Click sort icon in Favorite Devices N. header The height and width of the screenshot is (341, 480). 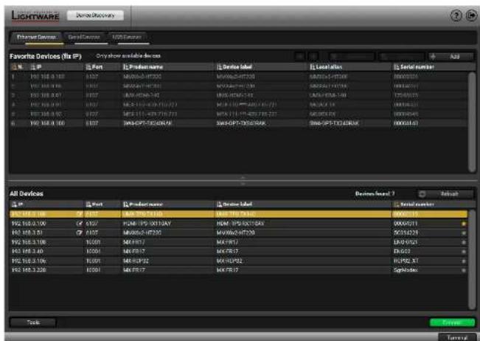point(14,66)
